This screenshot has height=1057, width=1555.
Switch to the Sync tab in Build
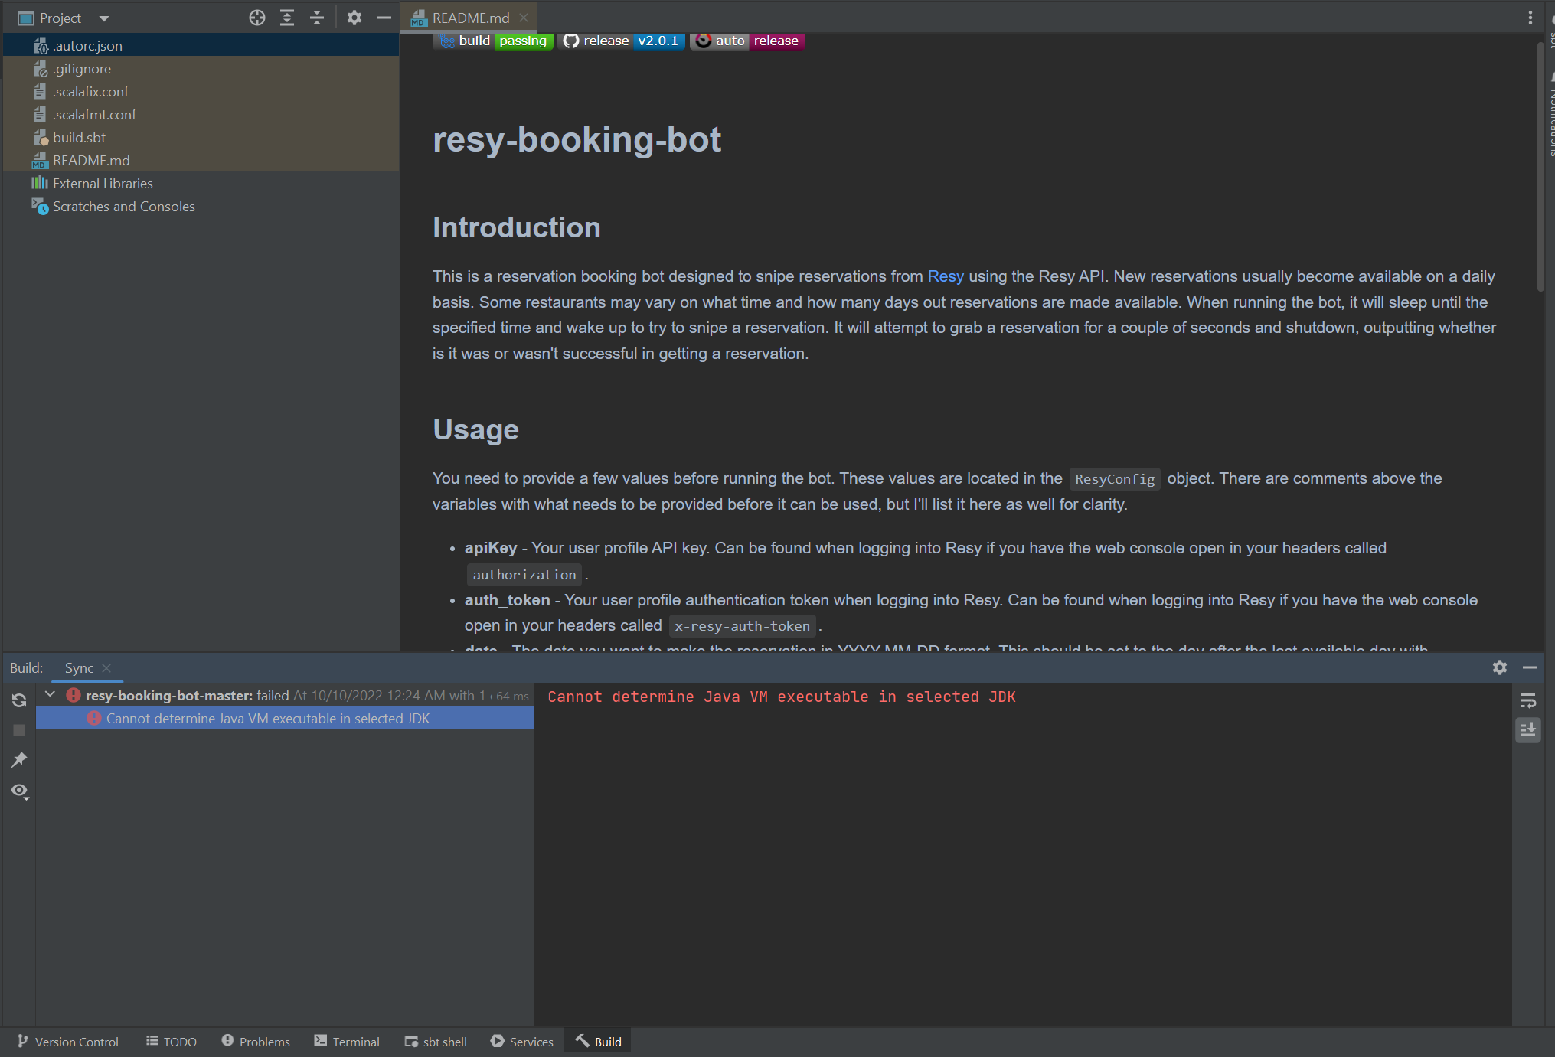click(78, 667)
